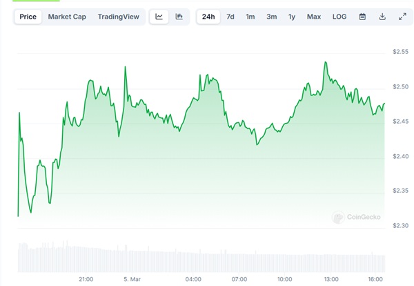Open the TradingView tab

[x=118, y=17]
